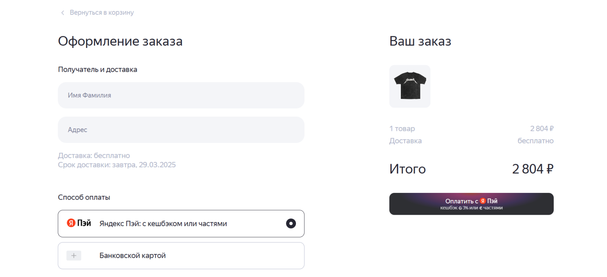Viewport: 607px width, 277px height.
Task: Click the split icon before "частями"
Action: coord(481,208)
